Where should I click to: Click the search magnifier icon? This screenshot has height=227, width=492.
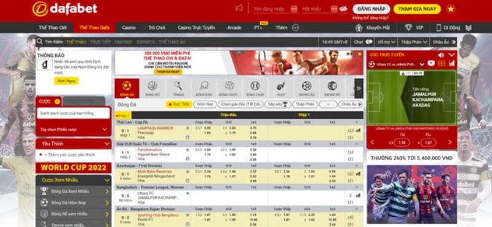point(39,42)
